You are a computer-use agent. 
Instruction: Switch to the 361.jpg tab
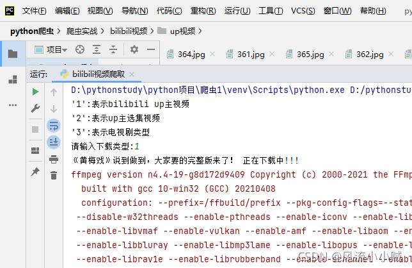click(x=246, y=54)
